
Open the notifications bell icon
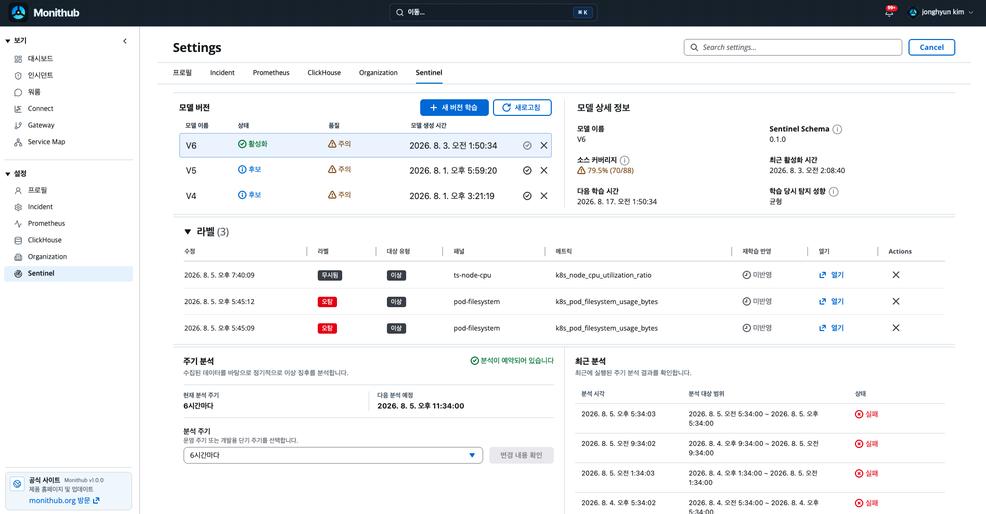[890, 12]
